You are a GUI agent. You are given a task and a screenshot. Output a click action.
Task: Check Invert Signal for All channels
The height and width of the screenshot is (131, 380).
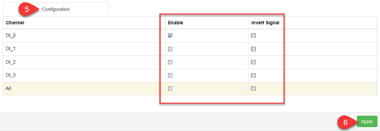(253, 88)
